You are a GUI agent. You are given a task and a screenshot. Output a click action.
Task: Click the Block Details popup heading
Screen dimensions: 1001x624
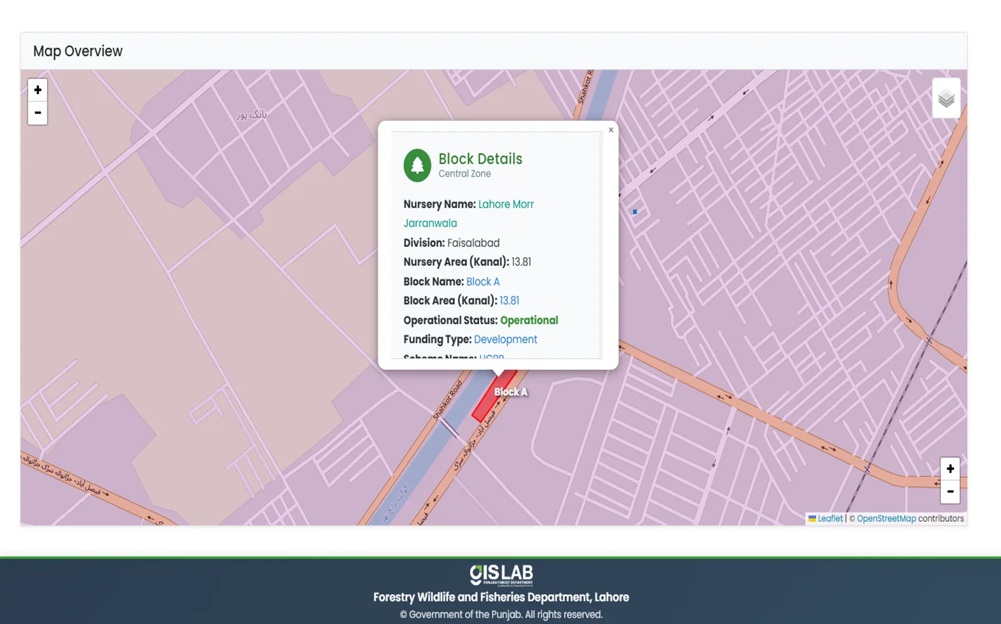pyautogui.click(x=480, y=159)
